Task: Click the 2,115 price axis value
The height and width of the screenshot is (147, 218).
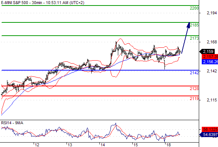Action: pyautogui.click(x=212, y=100)
